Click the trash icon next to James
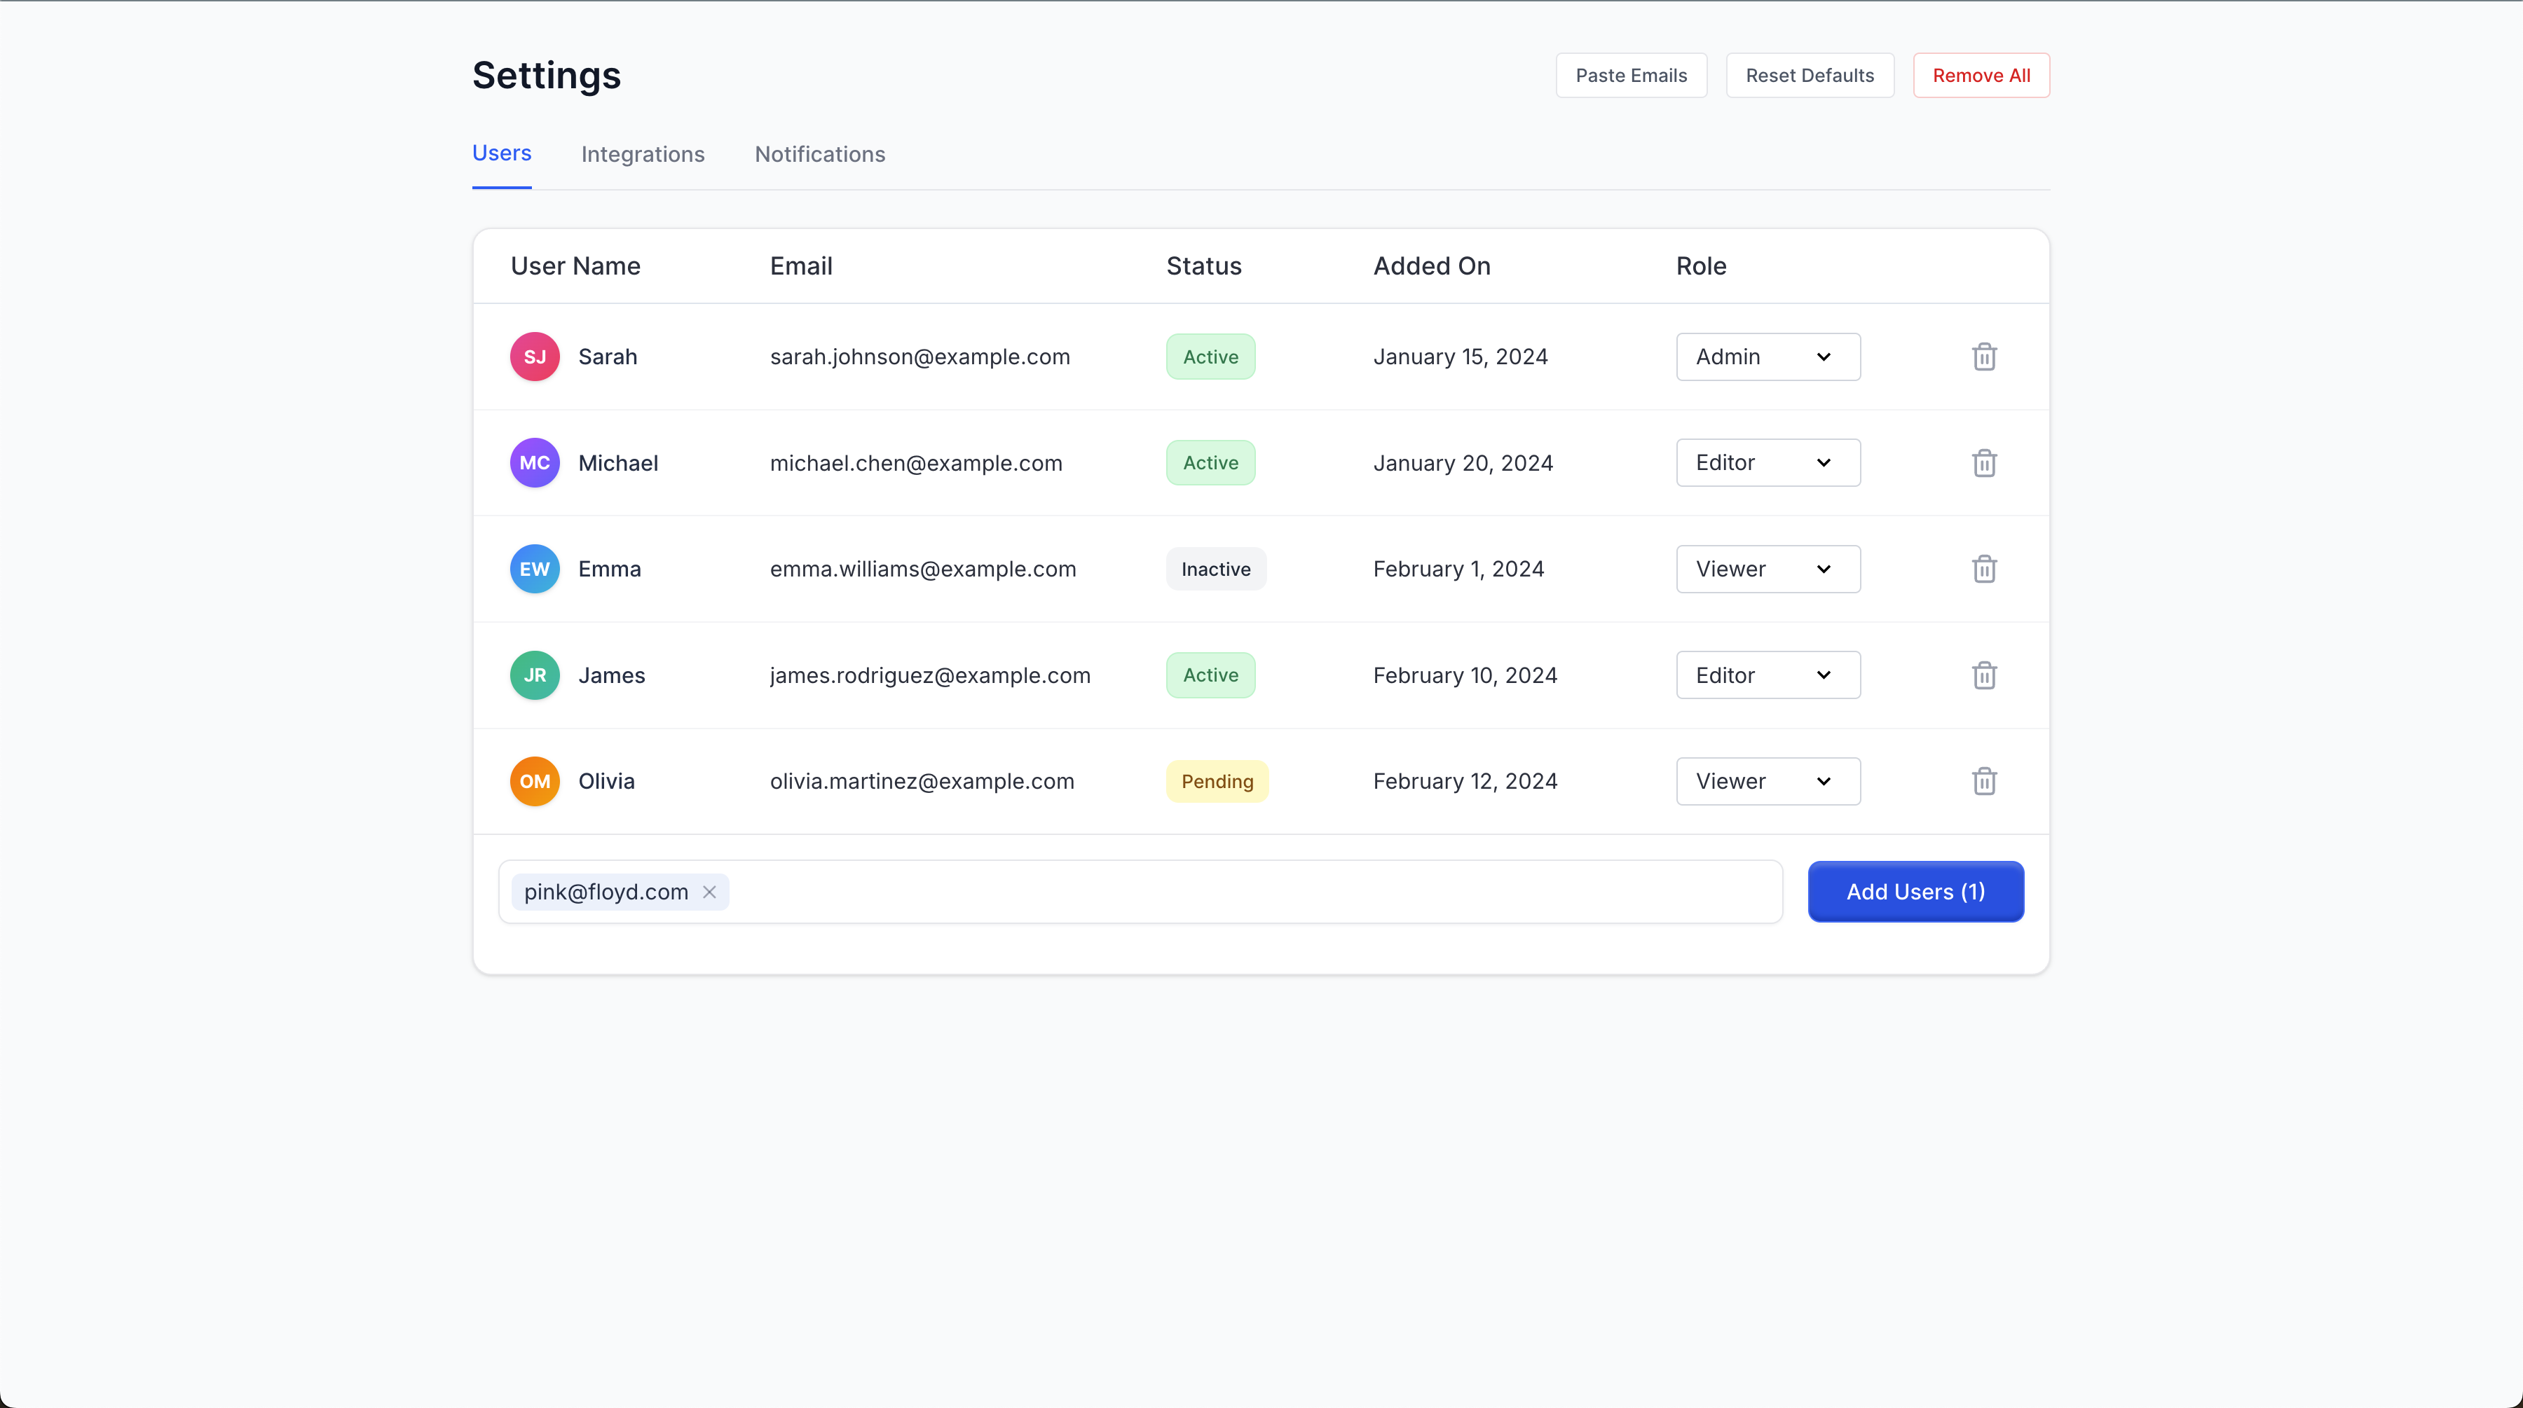Screen dimensions: 2523x1408 [x=1984, y=675]
